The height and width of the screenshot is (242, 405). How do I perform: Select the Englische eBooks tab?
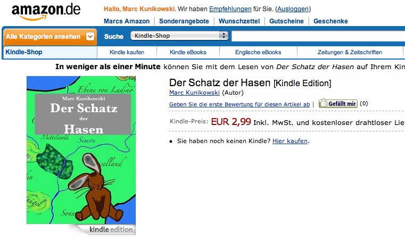click(258, 52)
